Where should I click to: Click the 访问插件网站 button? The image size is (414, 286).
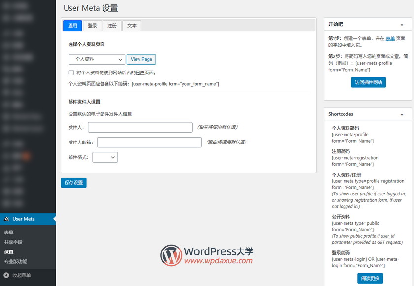point(368,82)
